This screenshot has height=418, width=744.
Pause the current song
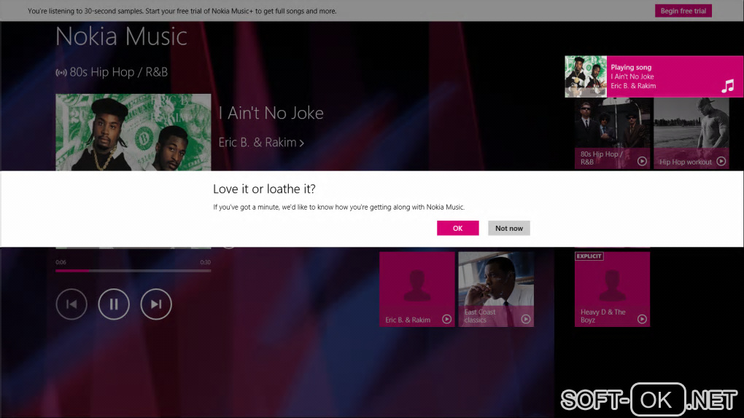114,304
